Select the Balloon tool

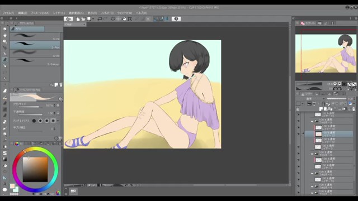[4, 190]
